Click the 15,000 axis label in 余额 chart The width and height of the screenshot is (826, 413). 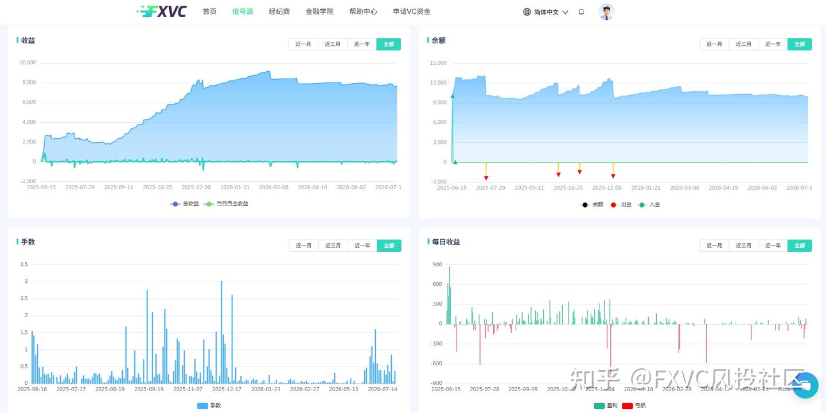[x=438, y=63]
